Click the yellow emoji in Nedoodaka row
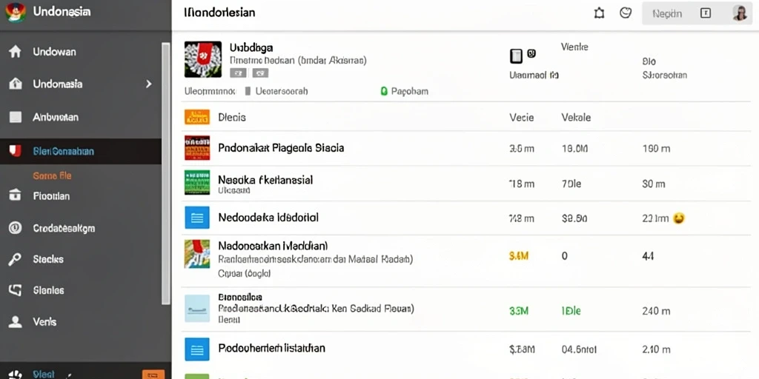 (x=679, y=218)
